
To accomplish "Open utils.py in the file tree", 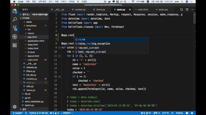I will [x=30, y=86].
